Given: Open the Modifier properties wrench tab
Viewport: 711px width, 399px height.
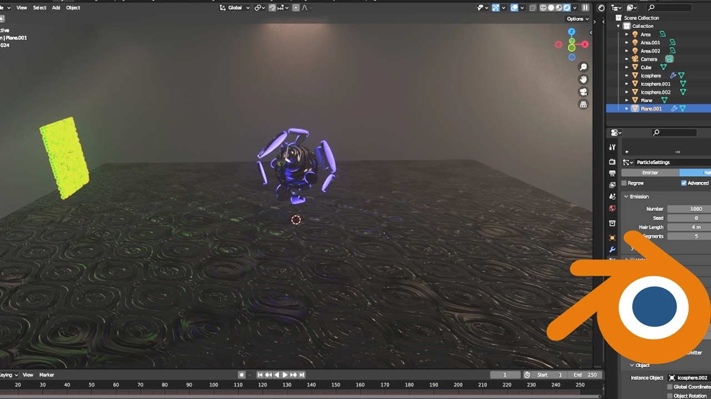Looking at the screenshot, I should [x=612, y=249].
